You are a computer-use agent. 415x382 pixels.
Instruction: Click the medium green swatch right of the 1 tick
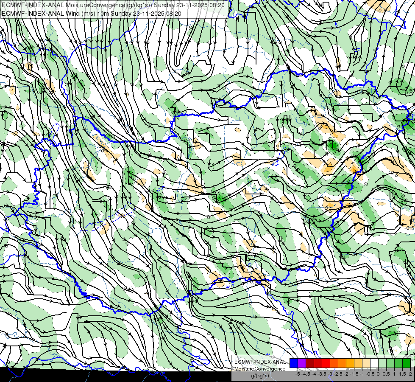point(398,363)
